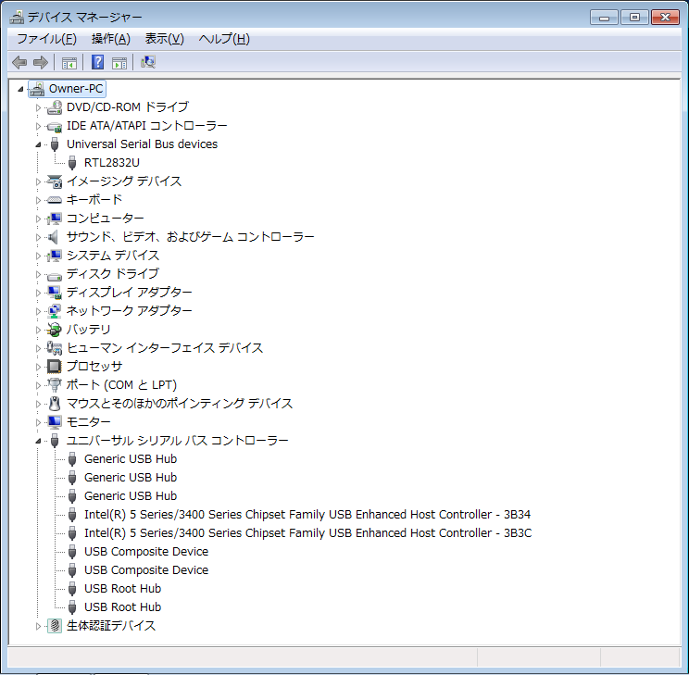Click the バッテリ battery icon
689x675 pixels.
click(55, 330)
